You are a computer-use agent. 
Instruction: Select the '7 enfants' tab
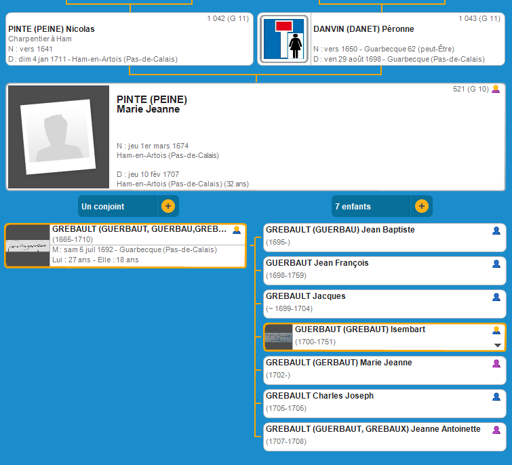(x=370, y=206)
